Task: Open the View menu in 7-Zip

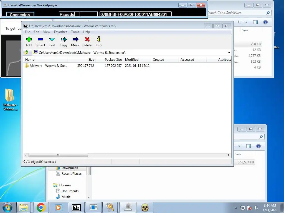Action: 47,32
